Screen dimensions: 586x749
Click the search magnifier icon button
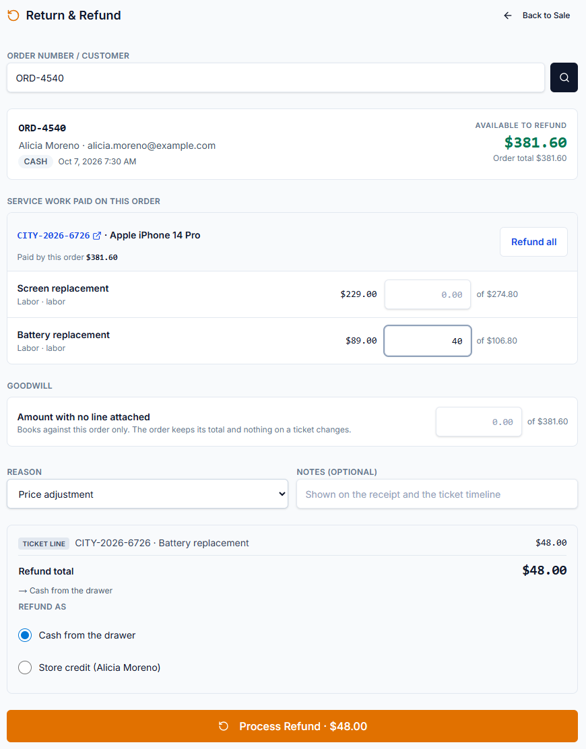(564, 77)
